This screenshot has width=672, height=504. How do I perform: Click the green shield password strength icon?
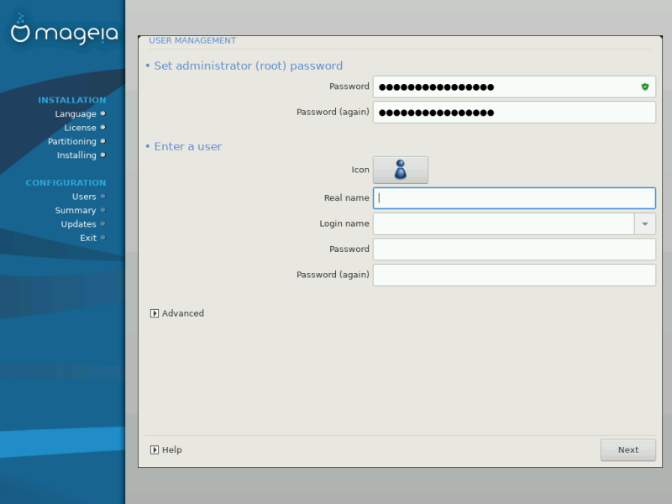644,87
